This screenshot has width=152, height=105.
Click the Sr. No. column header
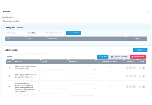pyautogui.click(x=9, y=62)
